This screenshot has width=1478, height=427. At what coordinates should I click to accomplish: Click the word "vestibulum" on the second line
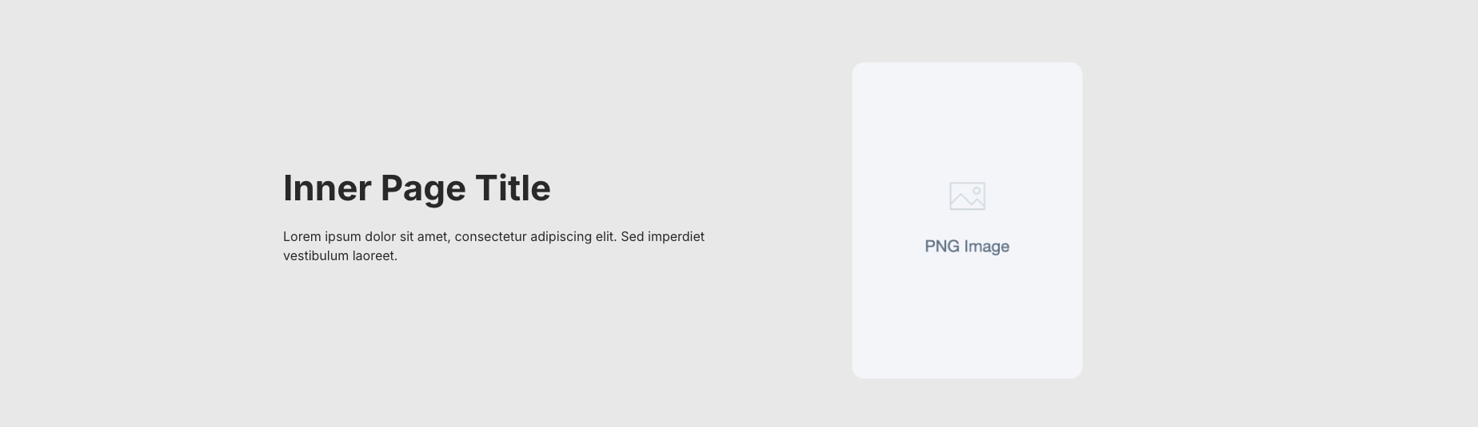point(315,256)
